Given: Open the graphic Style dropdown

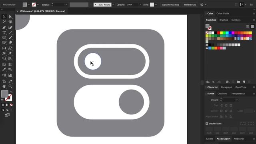Looking at the screenshot, I should (156, 5).
